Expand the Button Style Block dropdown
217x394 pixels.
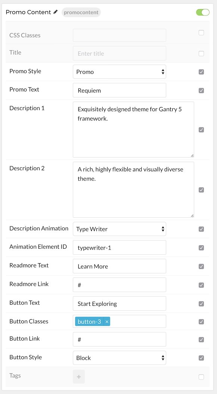point(119,358)
